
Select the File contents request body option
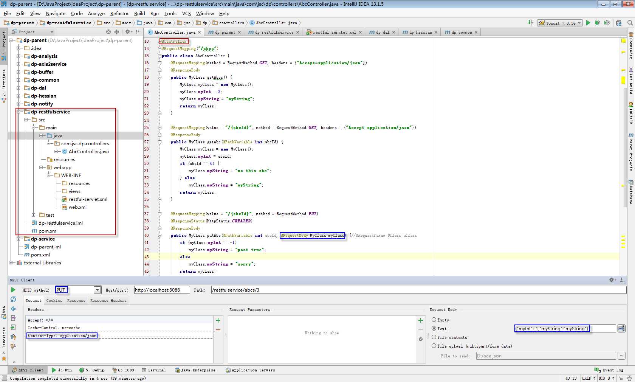click(x=434, y=337)
